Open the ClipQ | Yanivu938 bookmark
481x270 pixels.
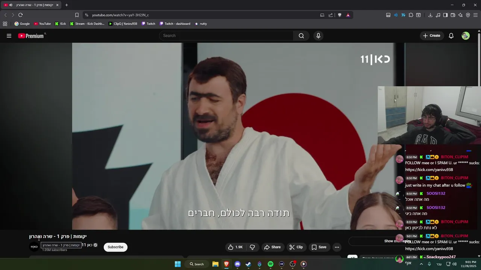(123, 24)
